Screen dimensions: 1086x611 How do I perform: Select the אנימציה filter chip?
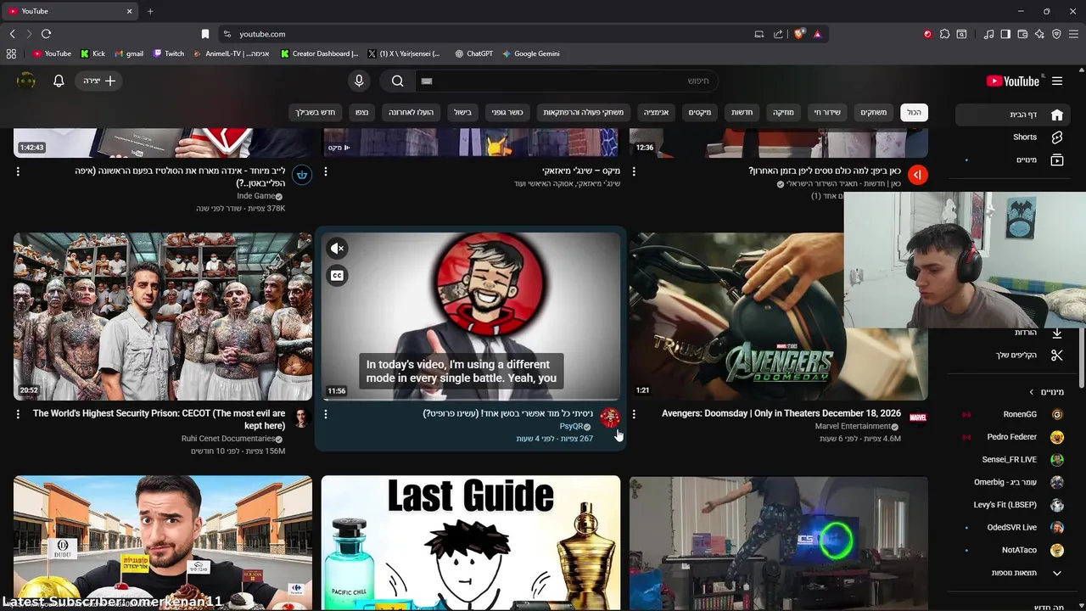coord(656,112)
